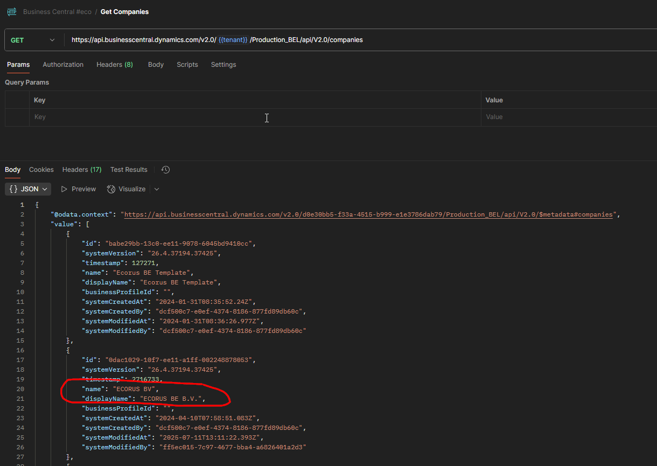Click the Preview play icon
The image size is (657, 466).
pos(64,189)
